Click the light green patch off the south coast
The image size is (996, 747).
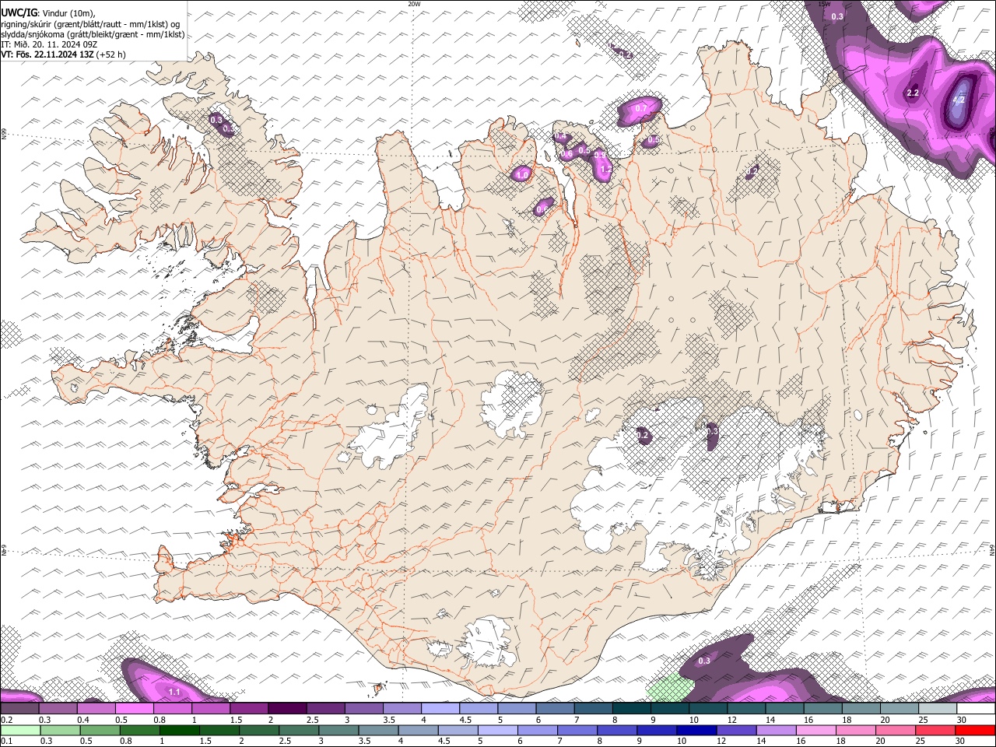[669, 688]
